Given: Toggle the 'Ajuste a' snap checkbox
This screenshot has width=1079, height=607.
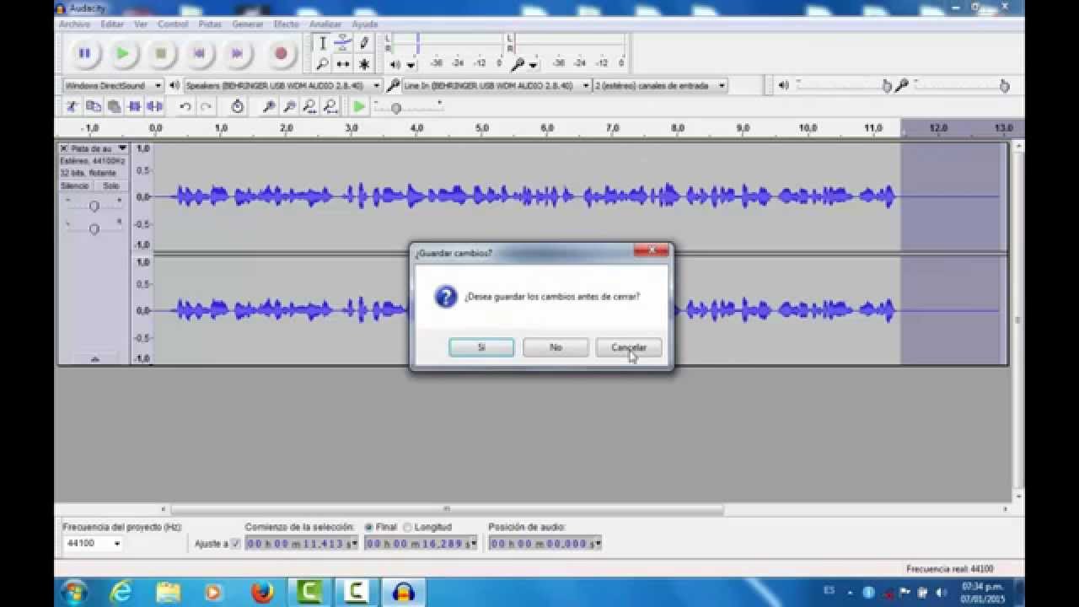Looking at the screenshot, I should click(235, 544).
